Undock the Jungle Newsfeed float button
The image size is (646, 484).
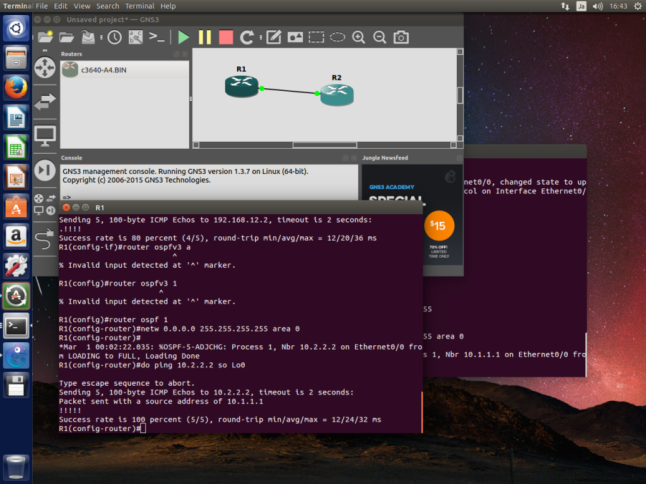tap(459, 158)
